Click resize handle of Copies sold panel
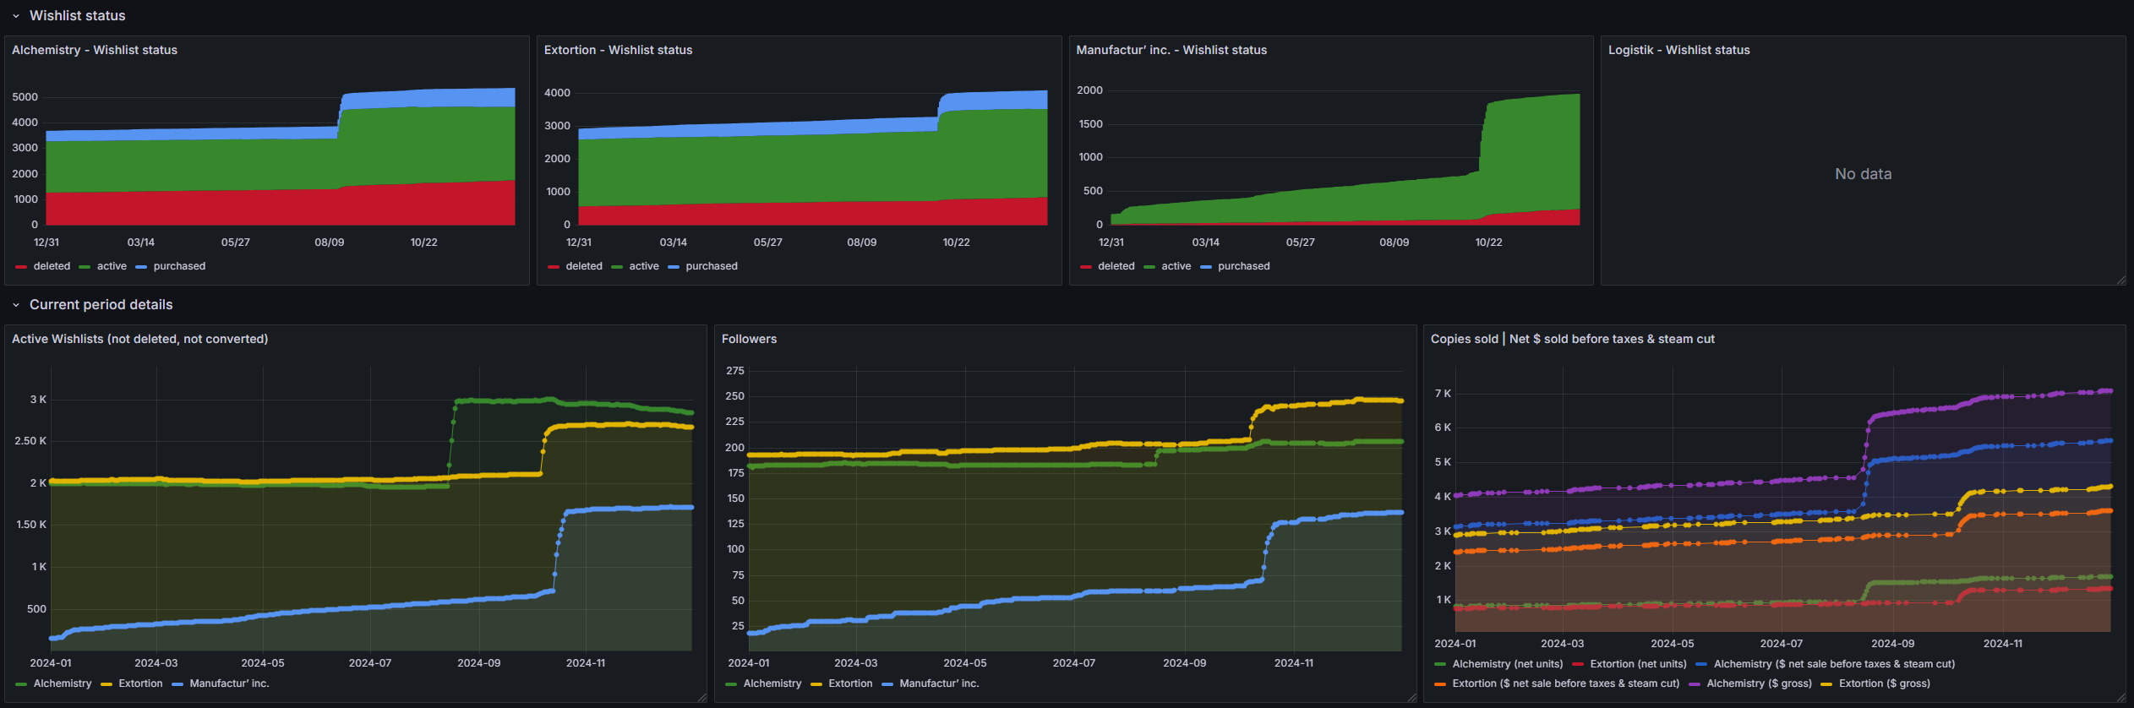 point(2120,697)
